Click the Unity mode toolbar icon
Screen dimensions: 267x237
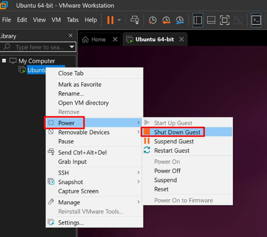(x=238, y=20)
